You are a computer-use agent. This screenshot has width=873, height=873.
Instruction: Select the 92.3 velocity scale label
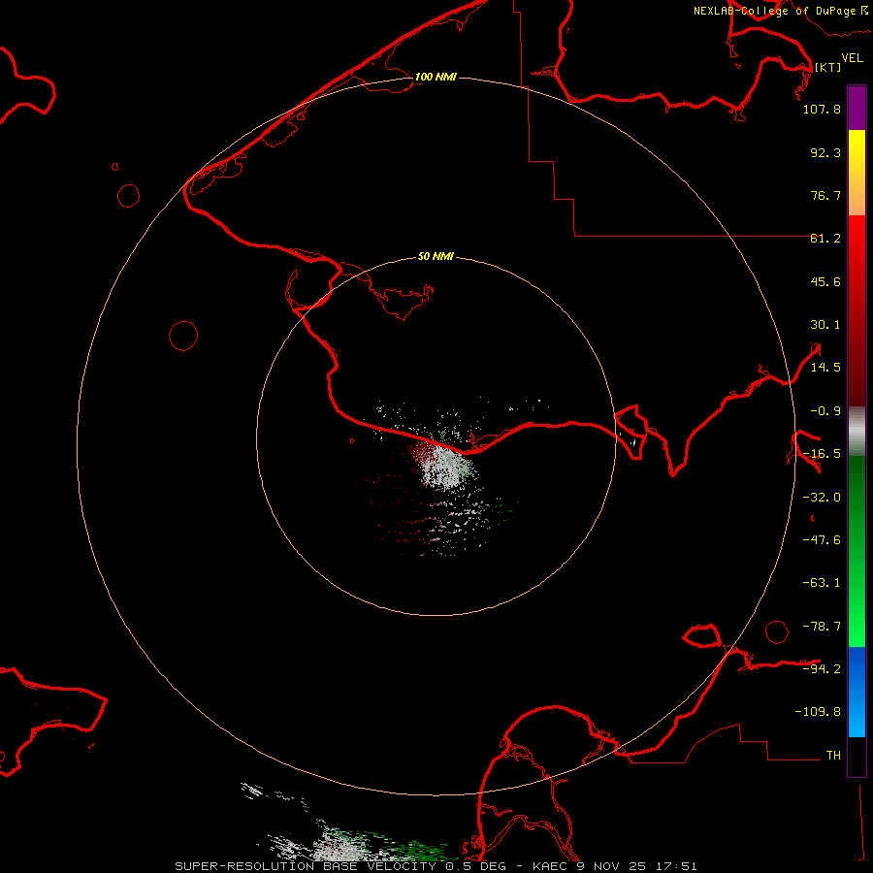click(x=825, y=152)
